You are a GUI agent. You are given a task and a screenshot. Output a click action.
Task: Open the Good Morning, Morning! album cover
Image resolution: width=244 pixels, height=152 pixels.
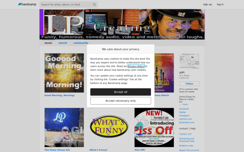[x=64, y=73]
